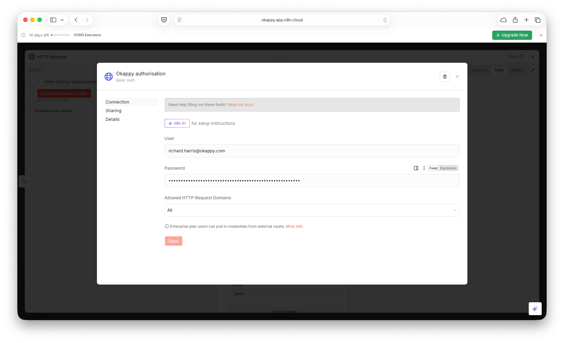Click the Pocket shield icon in toolbar
This screenshot has height=343, width=564.
[x=164, y=20]
